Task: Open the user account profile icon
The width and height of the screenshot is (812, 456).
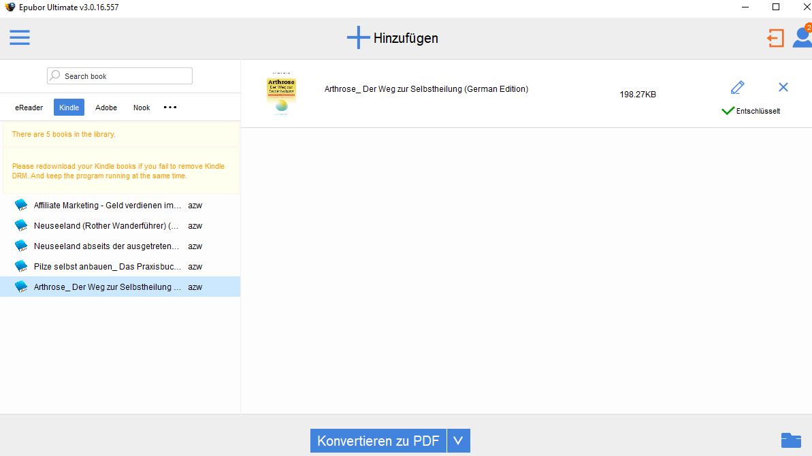Action: point(801,38)
